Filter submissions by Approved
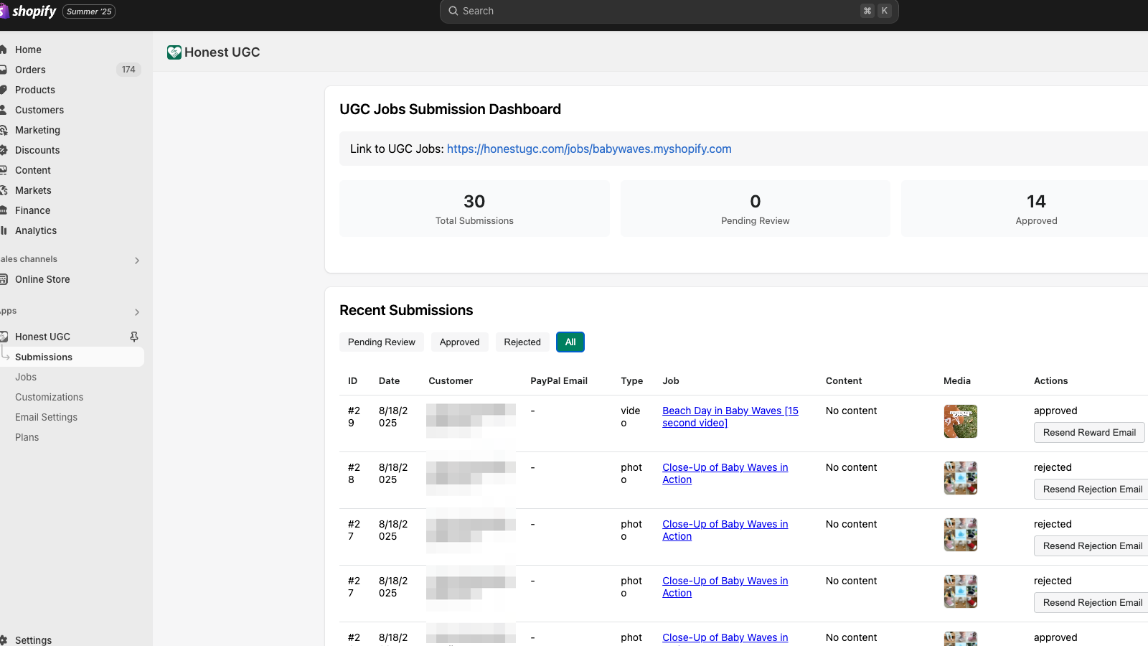The image size is (1148, 646). pyautogui.click(x=459, y=342)
